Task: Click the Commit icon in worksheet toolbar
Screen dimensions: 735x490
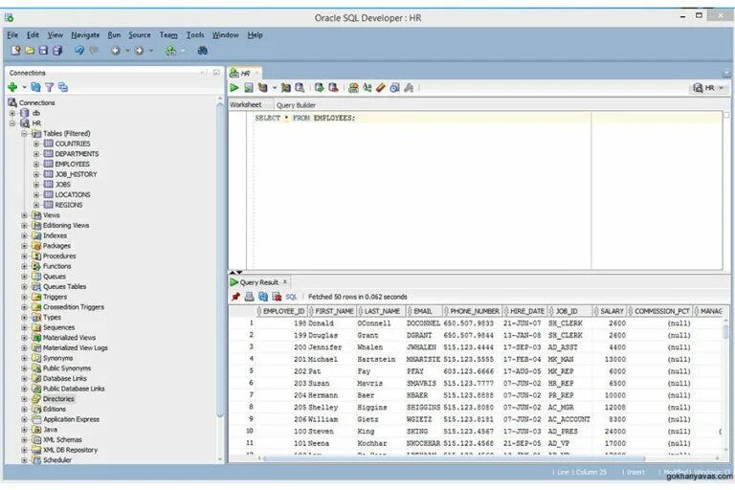Action: pos(320,87)
